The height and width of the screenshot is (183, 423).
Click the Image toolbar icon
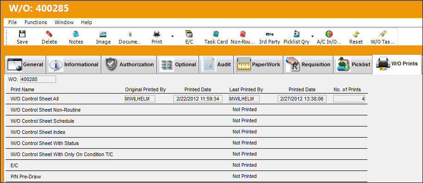[x=103, y=34]
